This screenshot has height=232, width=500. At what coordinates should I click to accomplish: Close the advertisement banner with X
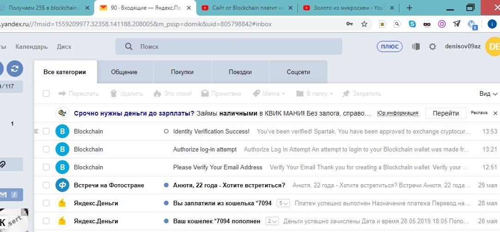coord(495,113)
